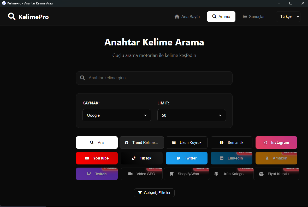Expand the Kaynak dropdown showing Google
308x207 pixels.
[117, 115]
